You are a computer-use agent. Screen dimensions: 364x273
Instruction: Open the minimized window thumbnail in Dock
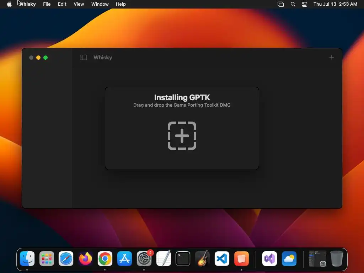click(x=317, y=259)
